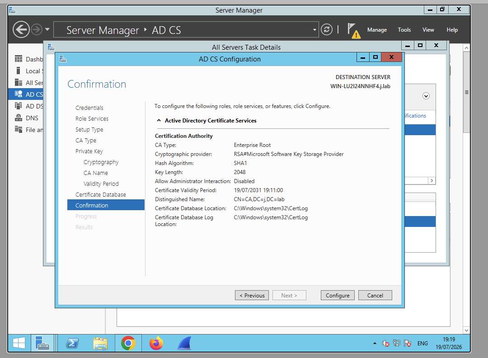This screenshot has width=488, height=358.
Task: Click Server Manager taskbar icon
Action: [42, 344]
